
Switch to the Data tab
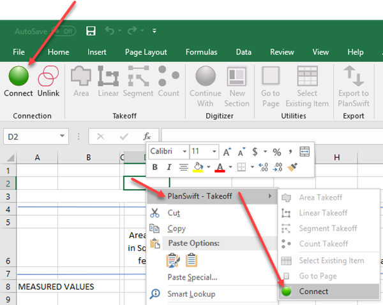coord(244,52)
